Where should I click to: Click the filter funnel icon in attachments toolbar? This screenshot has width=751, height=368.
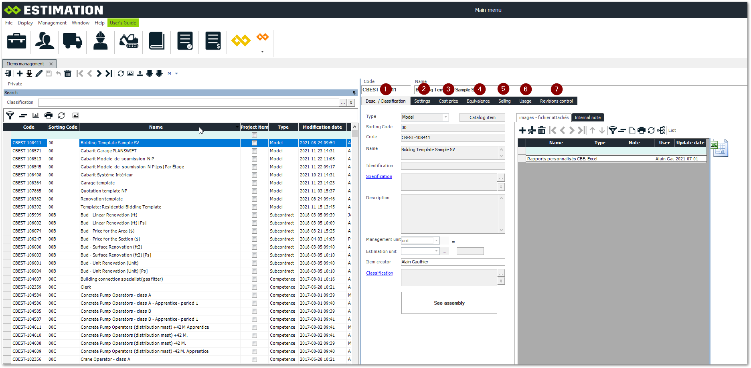coord(612,130)
